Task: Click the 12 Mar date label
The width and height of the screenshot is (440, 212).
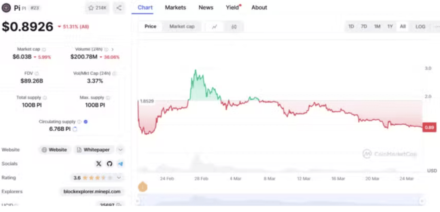Action: pos(304,178)
